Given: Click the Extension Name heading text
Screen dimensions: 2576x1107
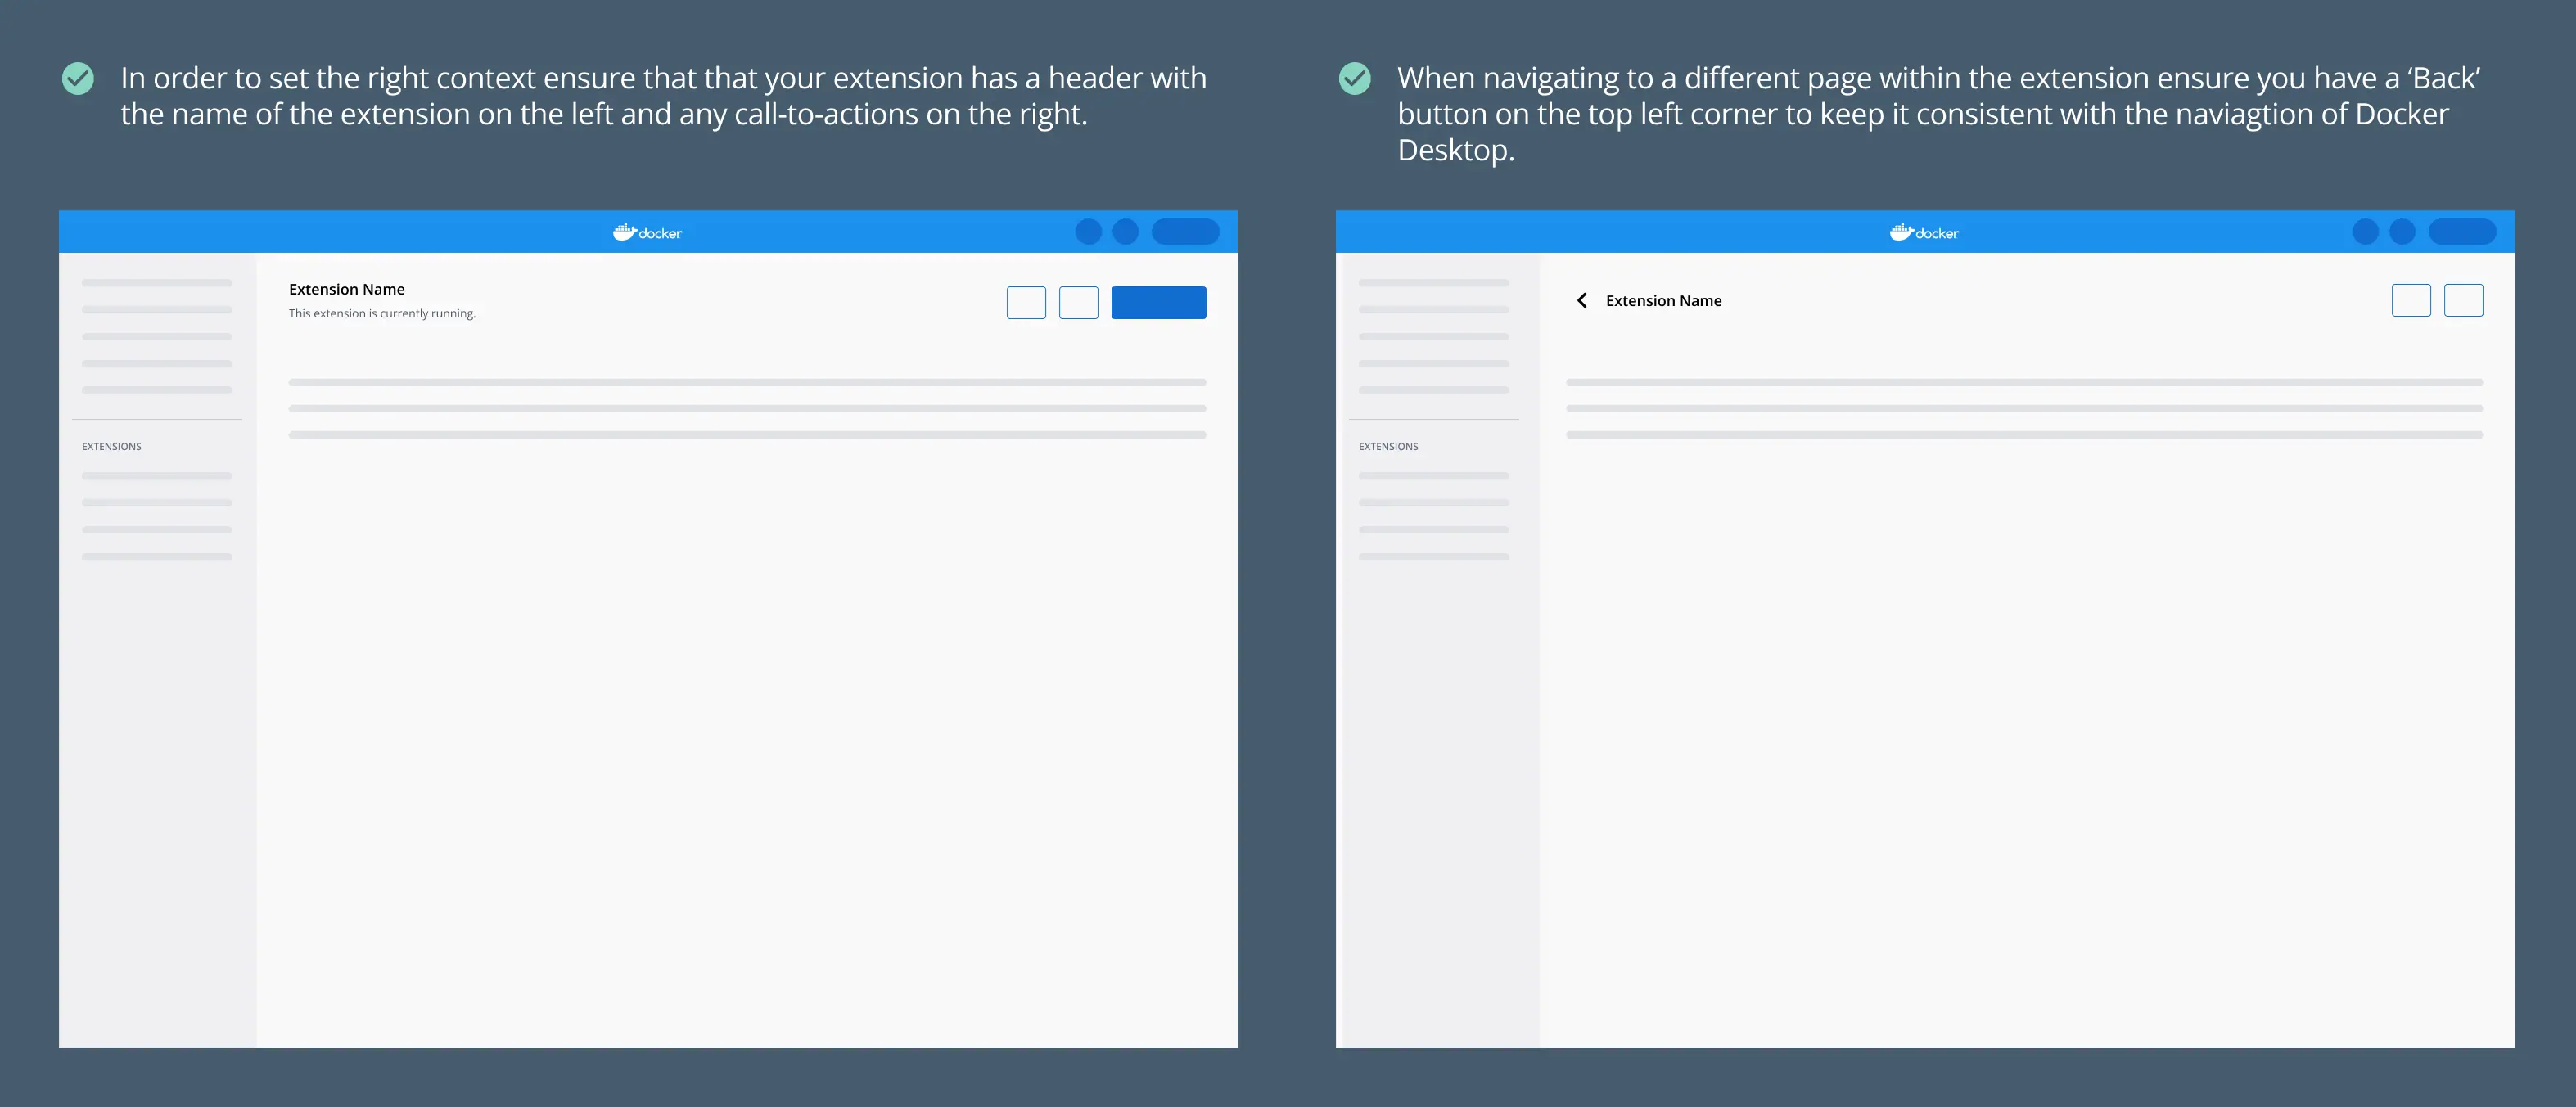Looking at the screenshot, I should (x=345, y=289).
